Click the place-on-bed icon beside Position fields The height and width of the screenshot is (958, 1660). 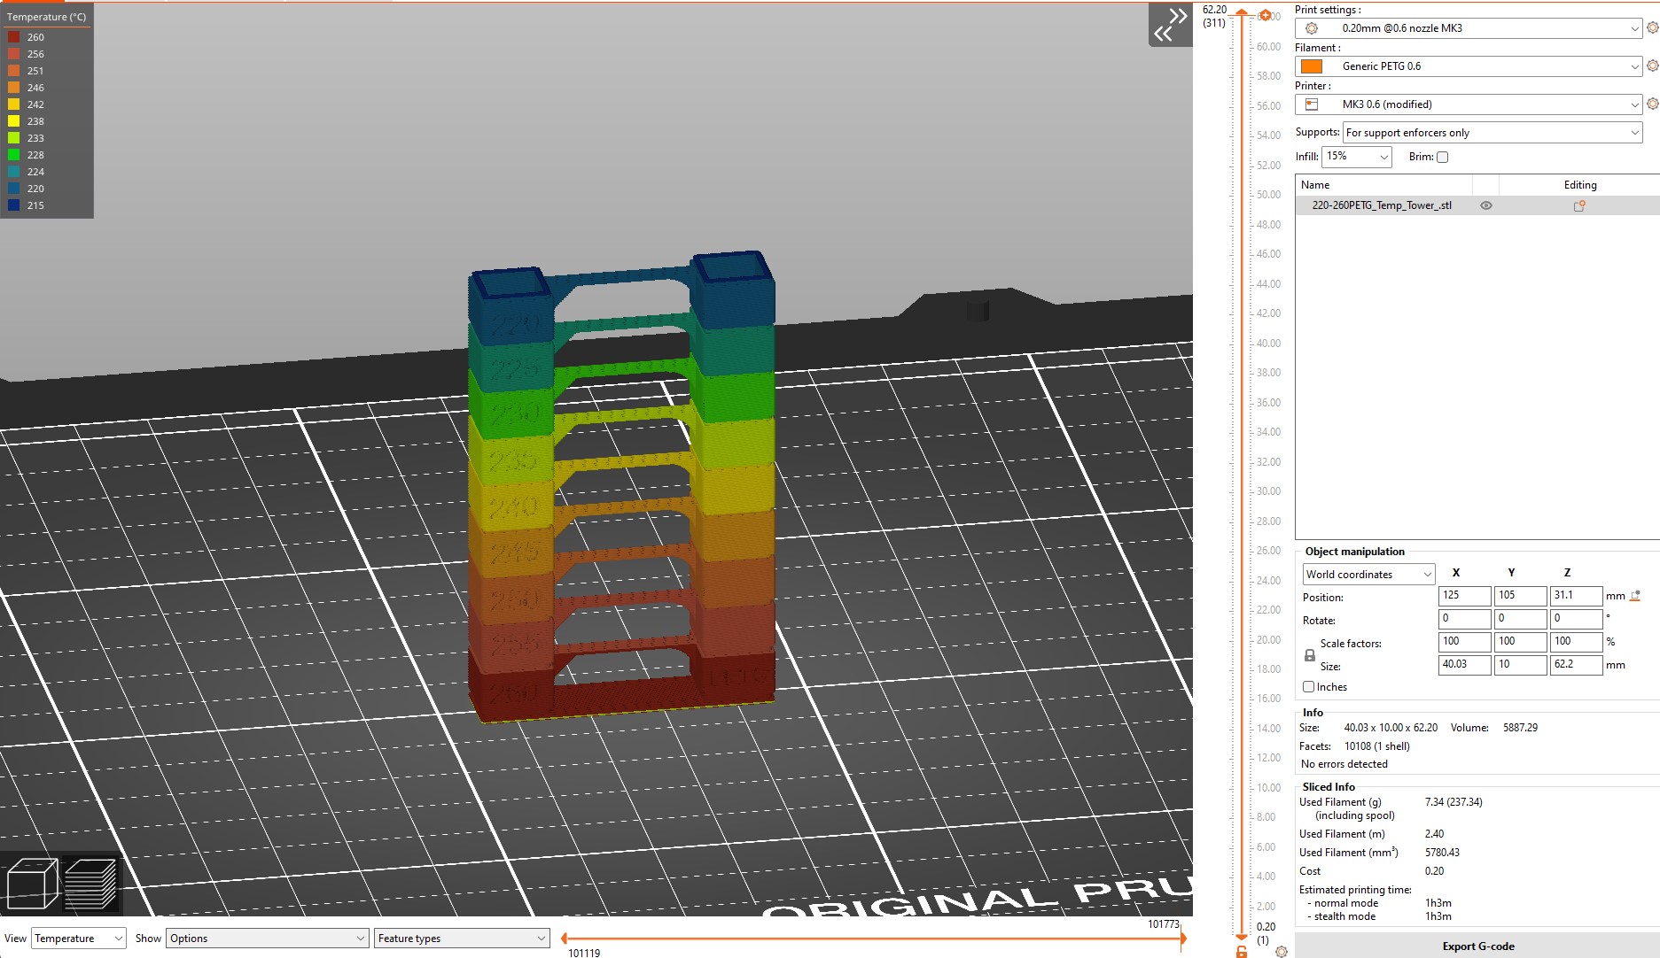point(1636,595)
